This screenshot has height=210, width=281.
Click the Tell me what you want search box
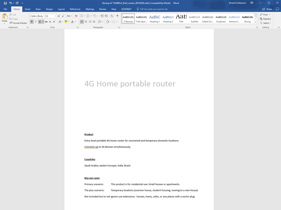(x=154, y=9)
